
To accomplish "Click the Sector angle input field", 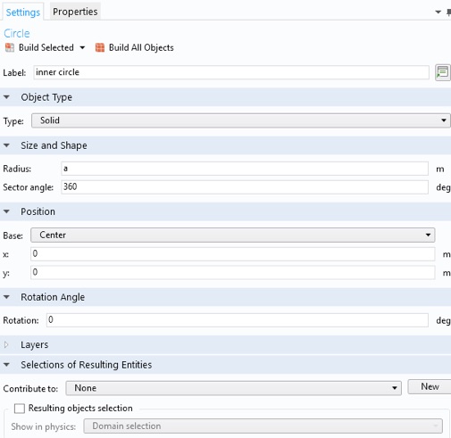I will pos(245,187).
